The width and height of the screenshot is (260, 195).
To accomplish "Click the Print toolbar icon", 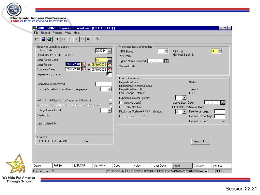I will coord(49,39).
